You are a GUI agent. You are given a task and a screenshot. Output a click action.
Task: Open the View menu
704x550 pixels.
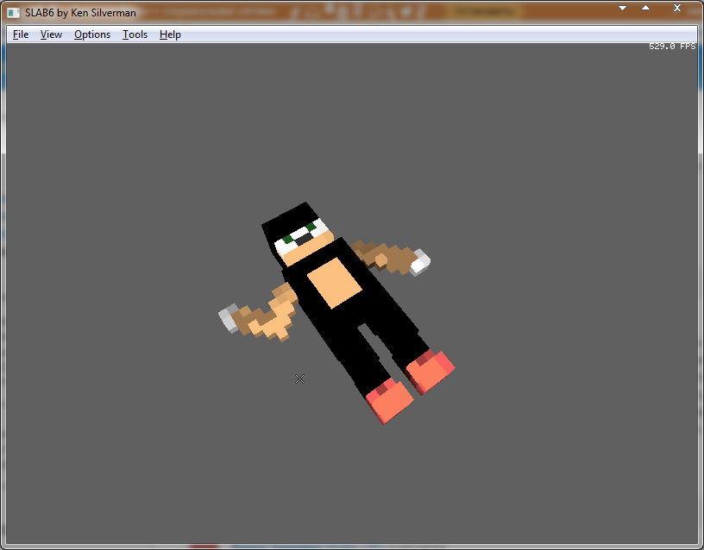[51, 34]
